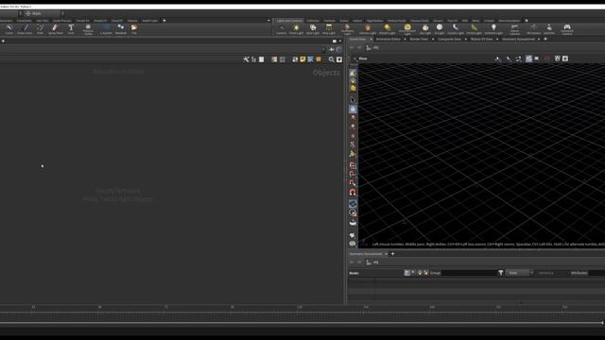
Task: Switch to the Lights and Cameras shelf tab
Action: [x=289, y=21]
